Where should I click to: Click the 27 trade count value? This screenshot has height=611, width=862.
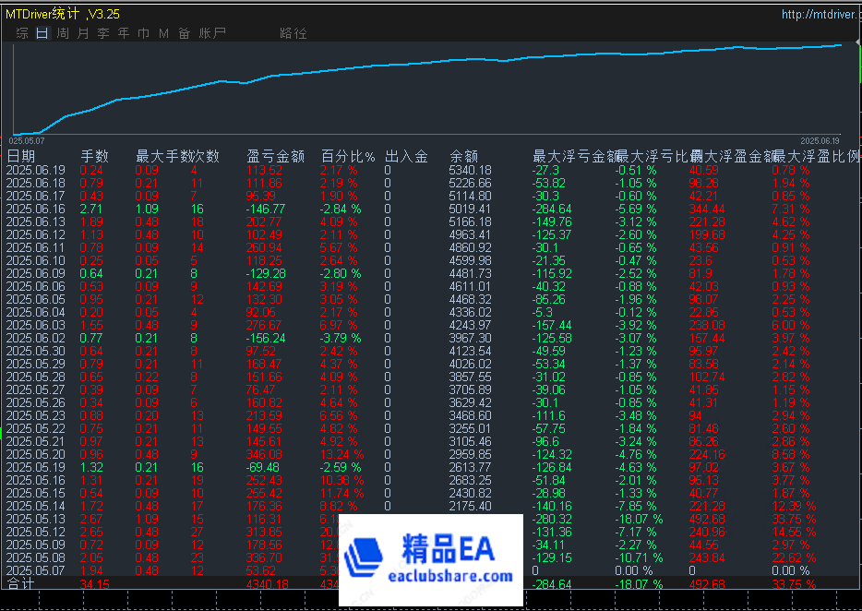click(x=197, y=532)
